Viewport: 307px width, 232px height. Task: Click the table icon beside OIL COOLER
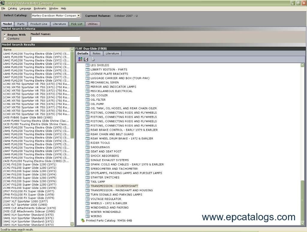coord(88,95)
